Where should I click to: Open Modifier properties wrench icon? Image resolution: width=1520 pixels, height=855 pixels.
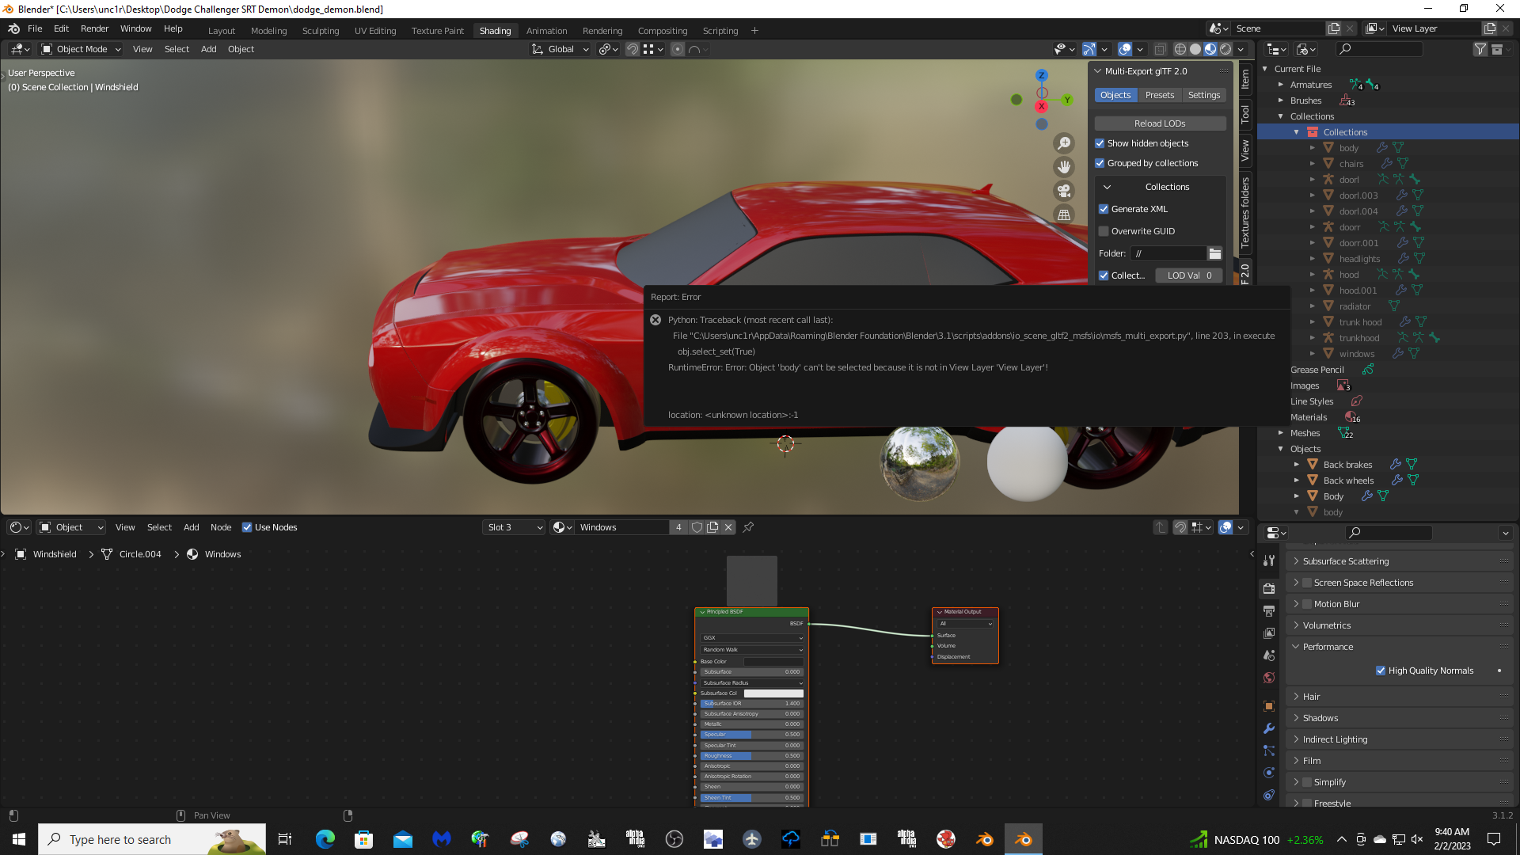click(1269, 728)
